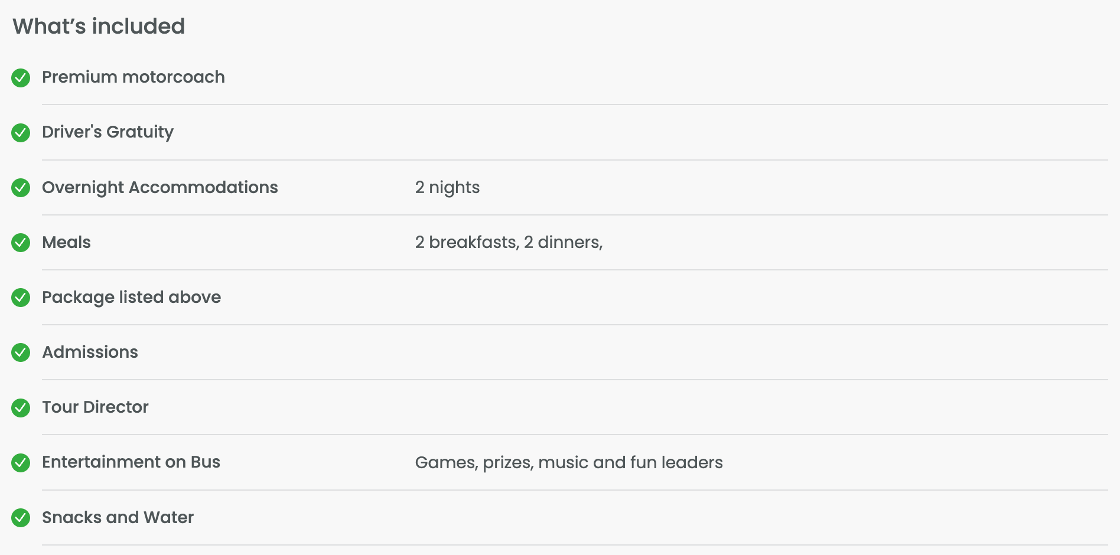Select the Tour Director label
Viewport: 1120px width, 555px height.
point(95,407)
